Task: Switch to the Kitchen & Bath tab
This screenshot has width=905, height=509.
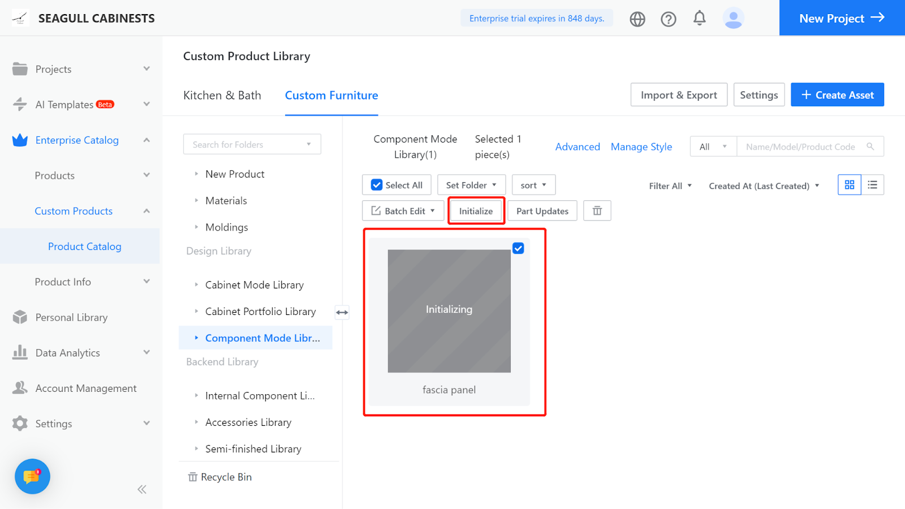Action: (222, 96)
